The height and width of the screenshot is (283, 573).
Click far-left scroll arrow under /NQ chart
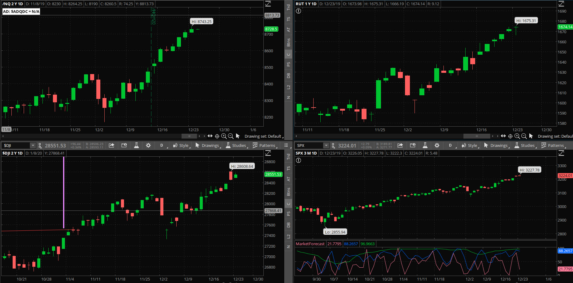[3, 136]
